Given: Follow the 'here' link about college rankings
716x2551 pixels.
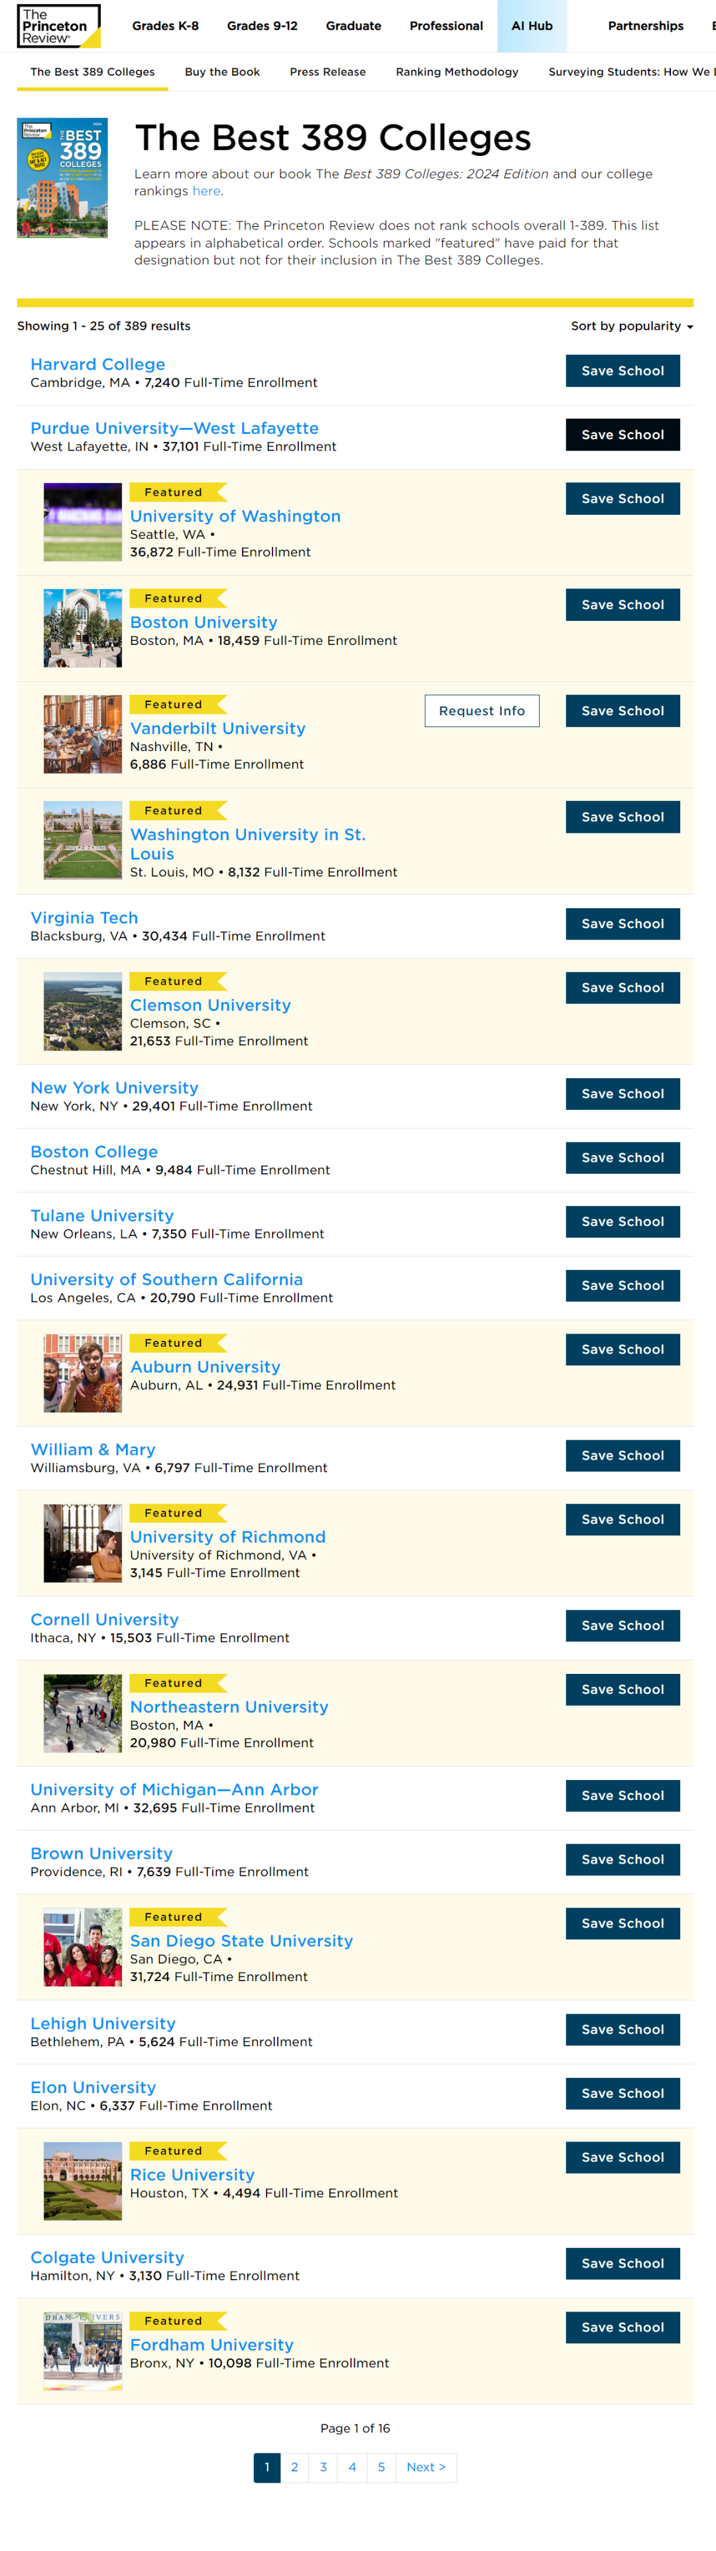Looking at the screenshot, I should 207,191.
